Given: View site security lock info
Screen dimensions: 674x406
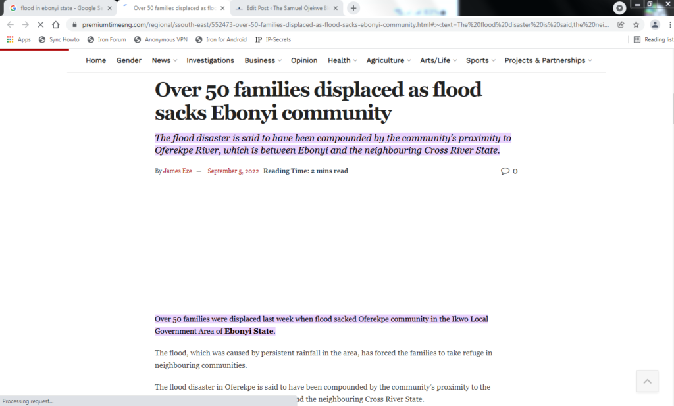Looking at the screenshot, I should (x=74, y=24).
